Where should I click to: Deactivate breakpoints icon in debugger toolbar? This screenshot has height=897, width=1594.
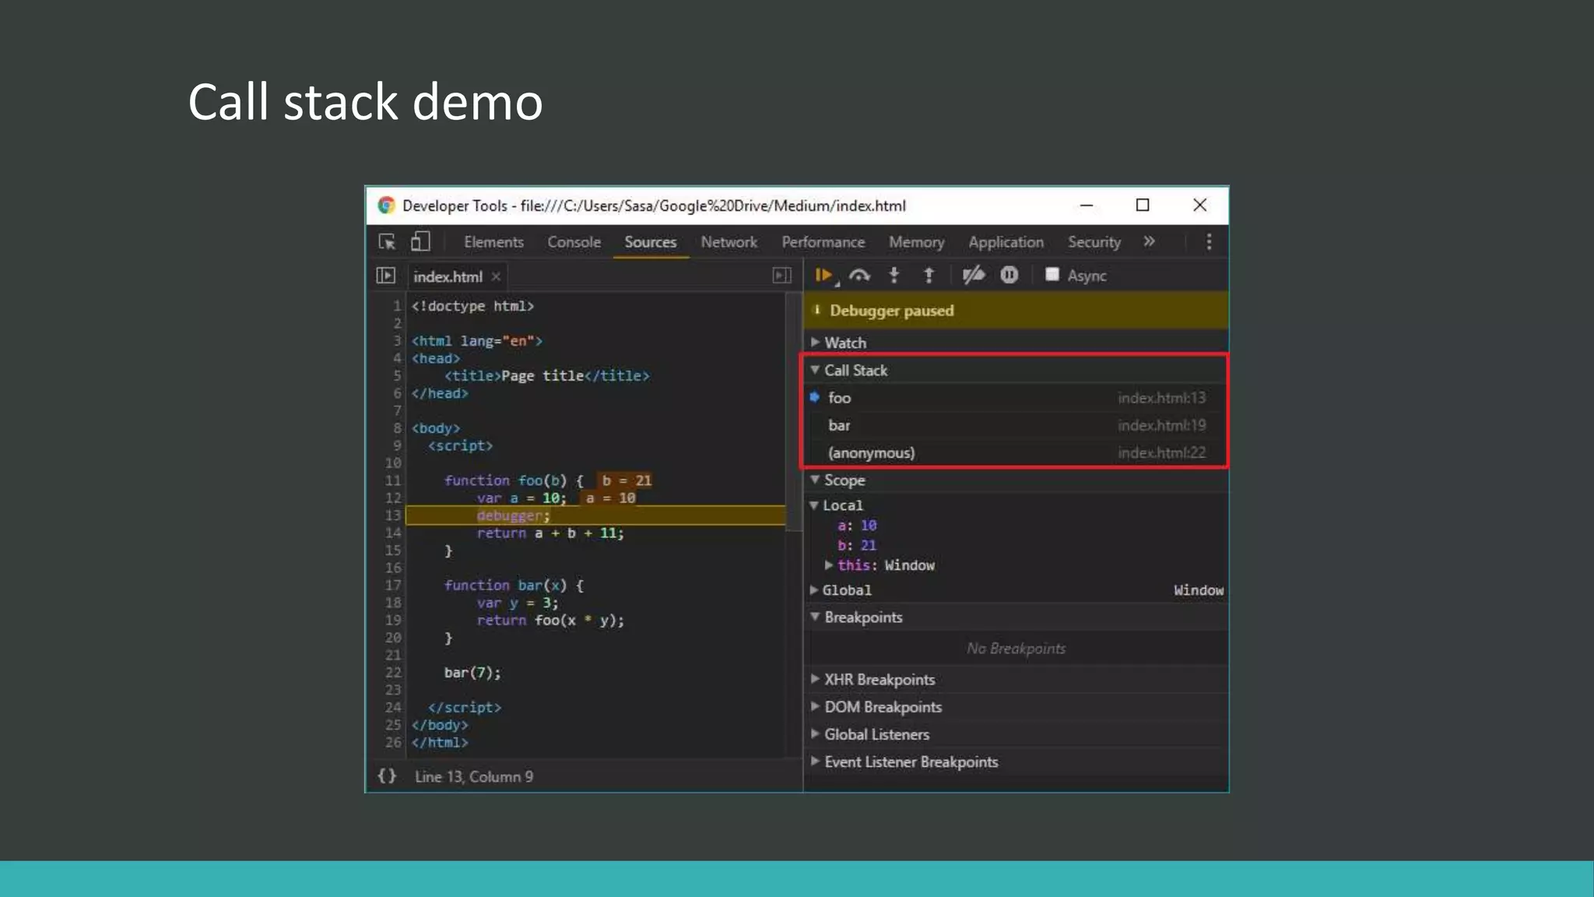click(x=973, y=275)
